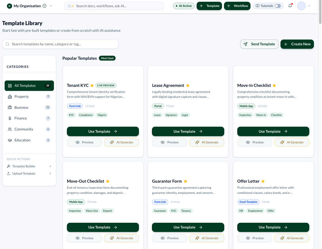Select the Finance category
Viewport: 322px width, 249px height.
[29, 118]
